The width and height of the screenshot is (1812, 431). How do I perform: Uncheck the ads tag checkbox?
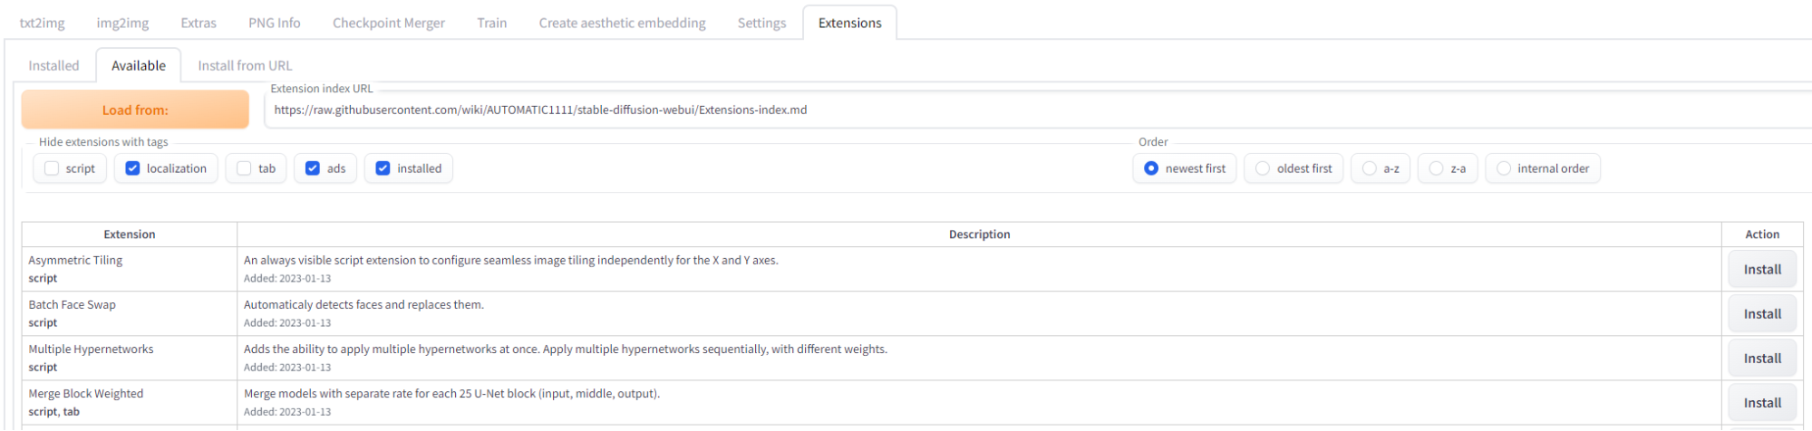(x=313, y=168)
